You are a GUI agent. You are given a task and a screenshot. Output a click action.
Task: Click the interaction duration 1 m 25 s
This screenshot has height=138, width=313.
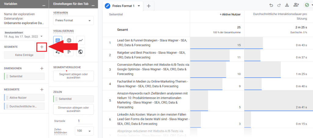coord(301,74)
